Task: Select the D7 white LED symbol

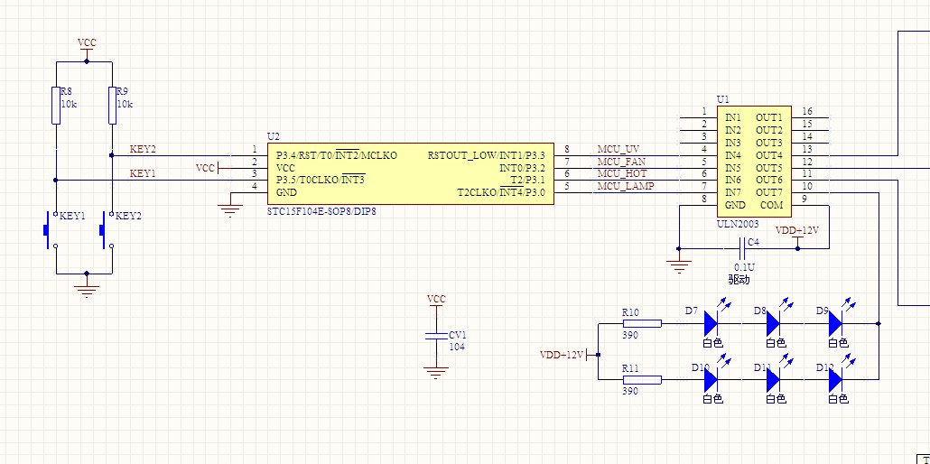Action: pos(711,322)
